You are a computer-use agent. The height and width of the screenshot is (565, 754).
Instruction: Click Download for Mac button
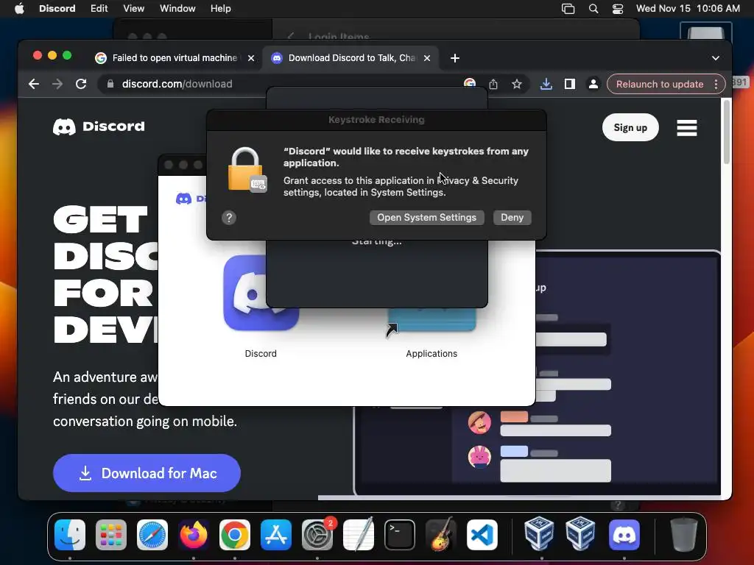tap(147, 473)
